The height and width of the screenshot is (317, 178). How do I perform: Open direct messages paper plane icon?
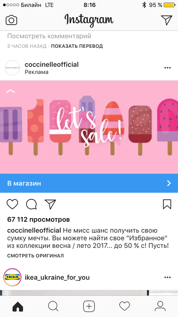click(166, 20)
